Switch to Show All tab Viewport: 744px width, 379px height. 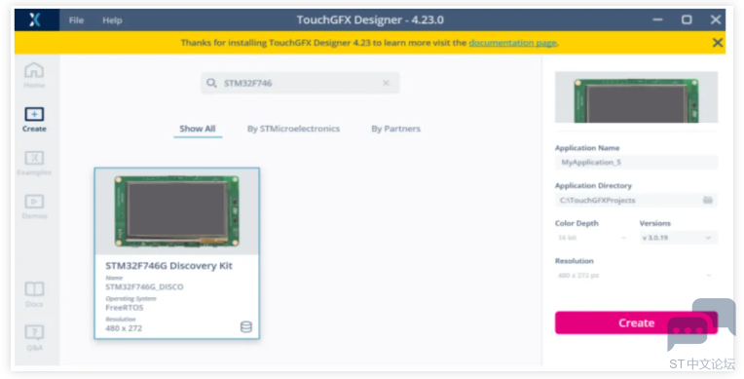(x=198, y=129)
